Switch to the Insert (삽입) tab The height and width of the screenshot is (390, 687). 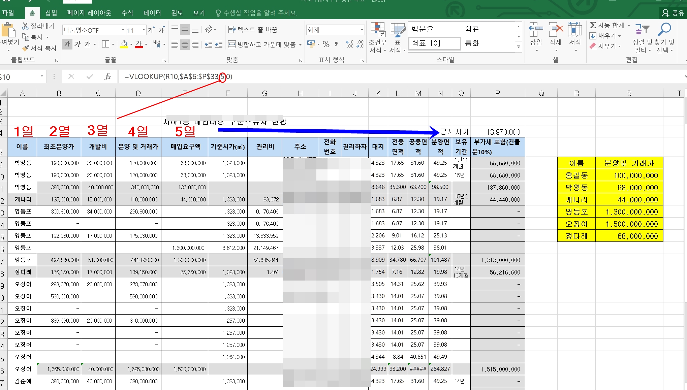[51, 13]
